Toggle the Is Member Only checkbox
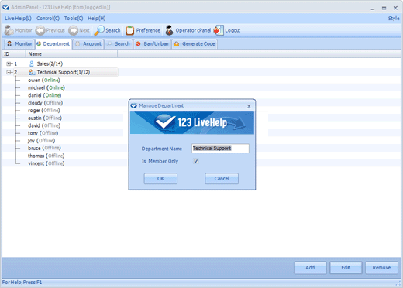403x288 pixels. (x=196, y=161)
